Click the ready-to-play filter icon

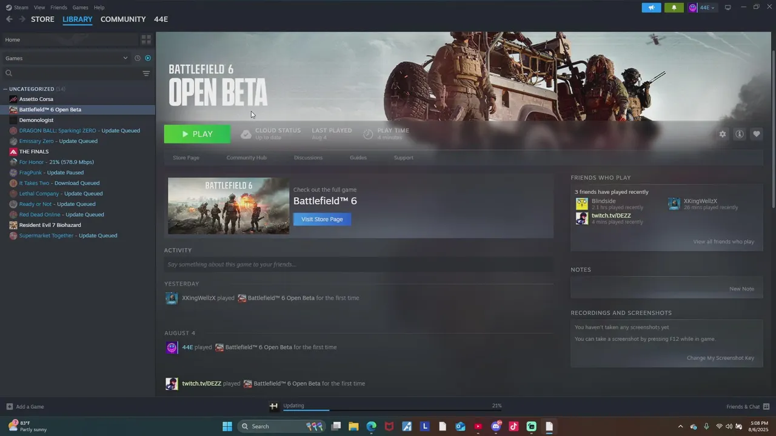click(148, 58)
